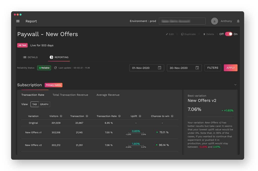Switch view to GRAPH

pos(44,104)
